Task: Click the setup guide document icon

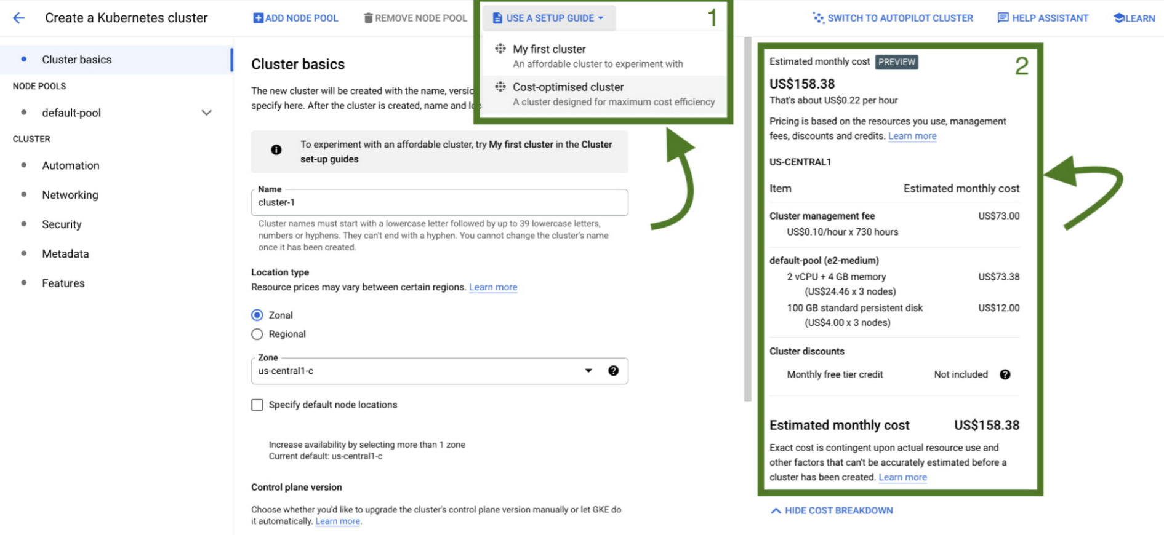Action: [497, 18]
